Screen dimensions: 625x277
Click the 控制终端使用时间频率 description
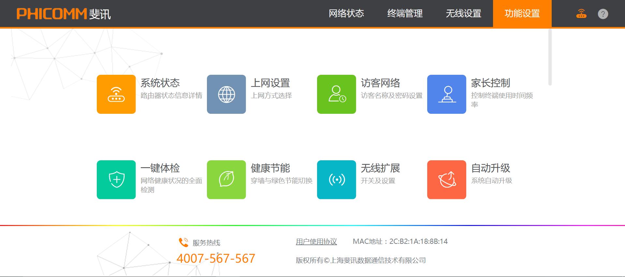[502, 100]
